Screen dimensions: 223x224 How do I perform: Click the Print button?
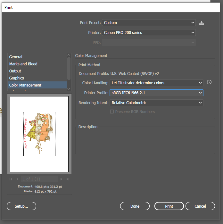tap(169, 206)
